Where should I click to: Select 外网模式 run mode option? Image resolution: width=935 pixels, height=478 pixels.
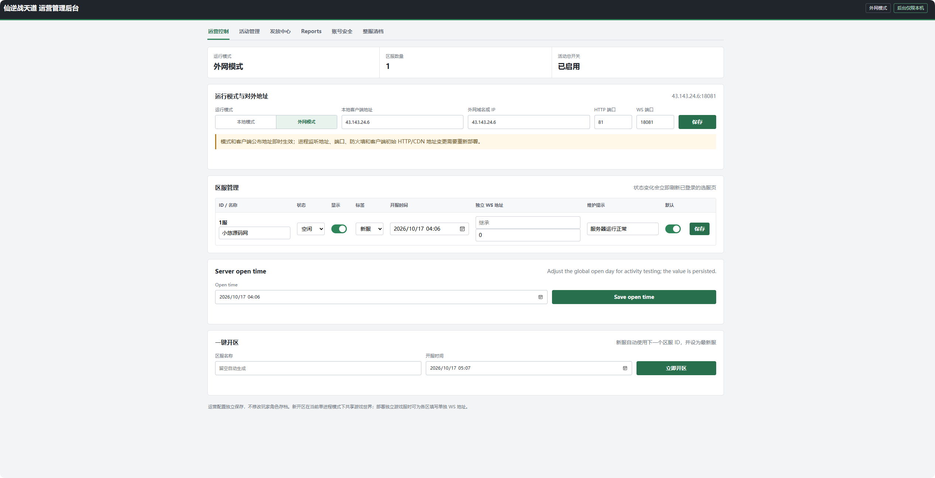coord(307,122)
